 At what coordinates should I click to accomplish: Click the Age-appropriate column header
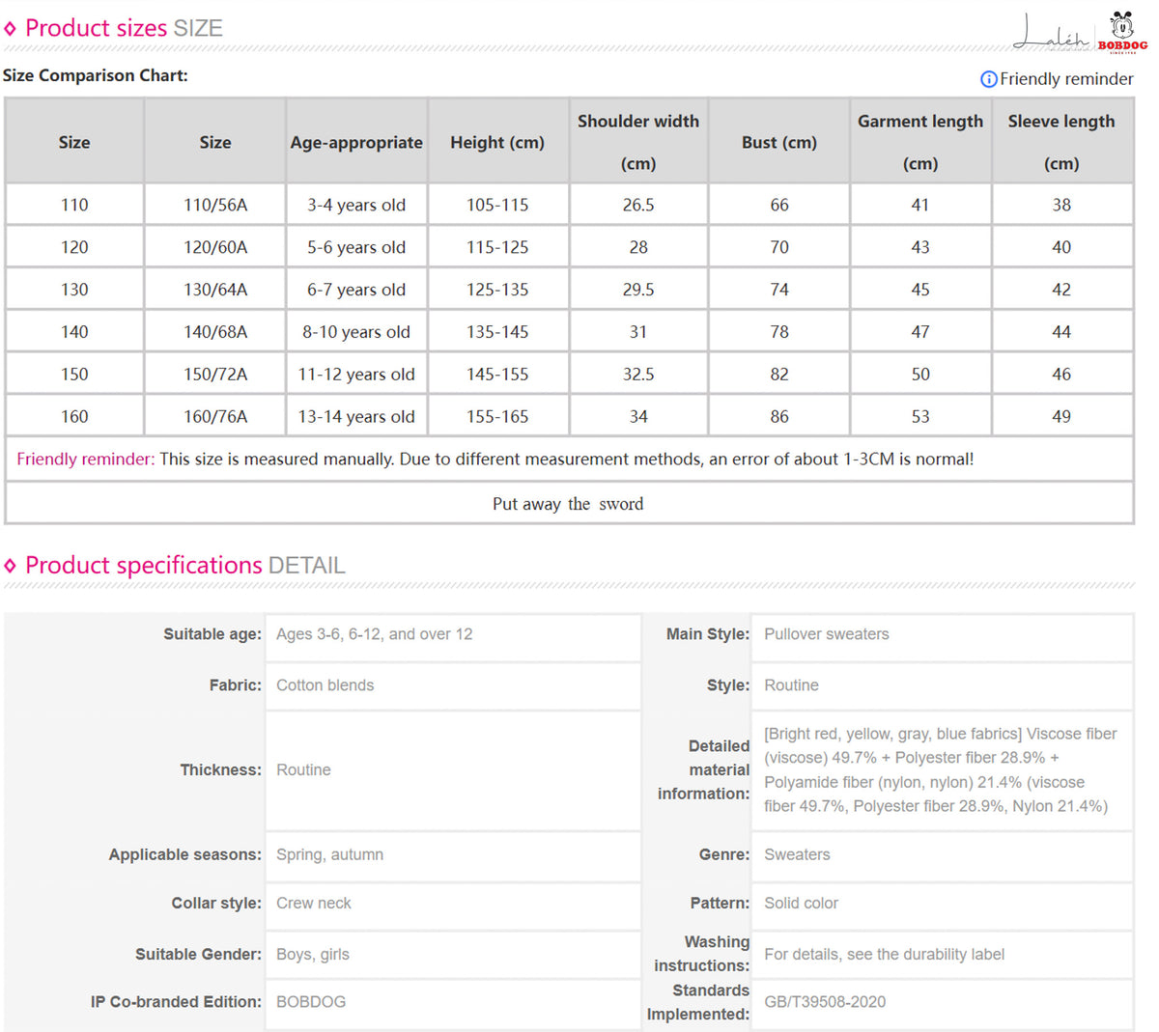tap(356, 142)
